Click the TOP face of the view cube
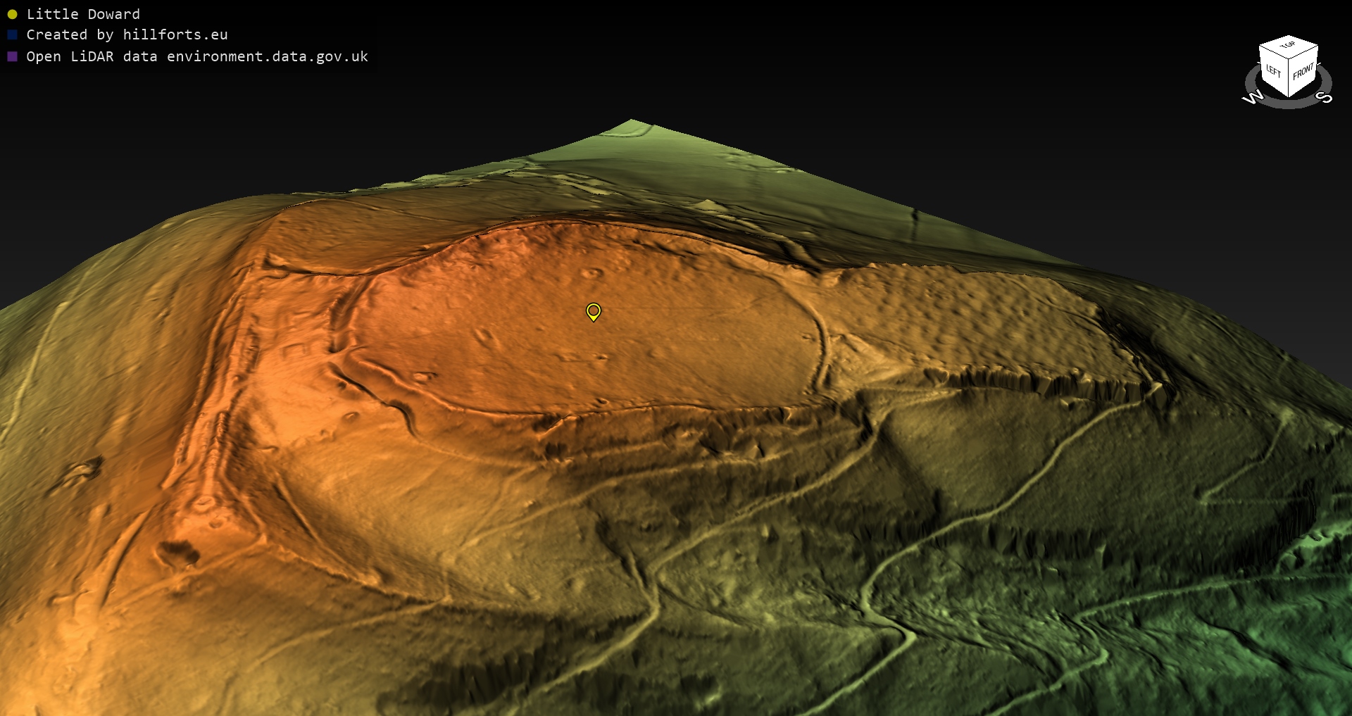The image size is (1352, 716). point(1288,45)
